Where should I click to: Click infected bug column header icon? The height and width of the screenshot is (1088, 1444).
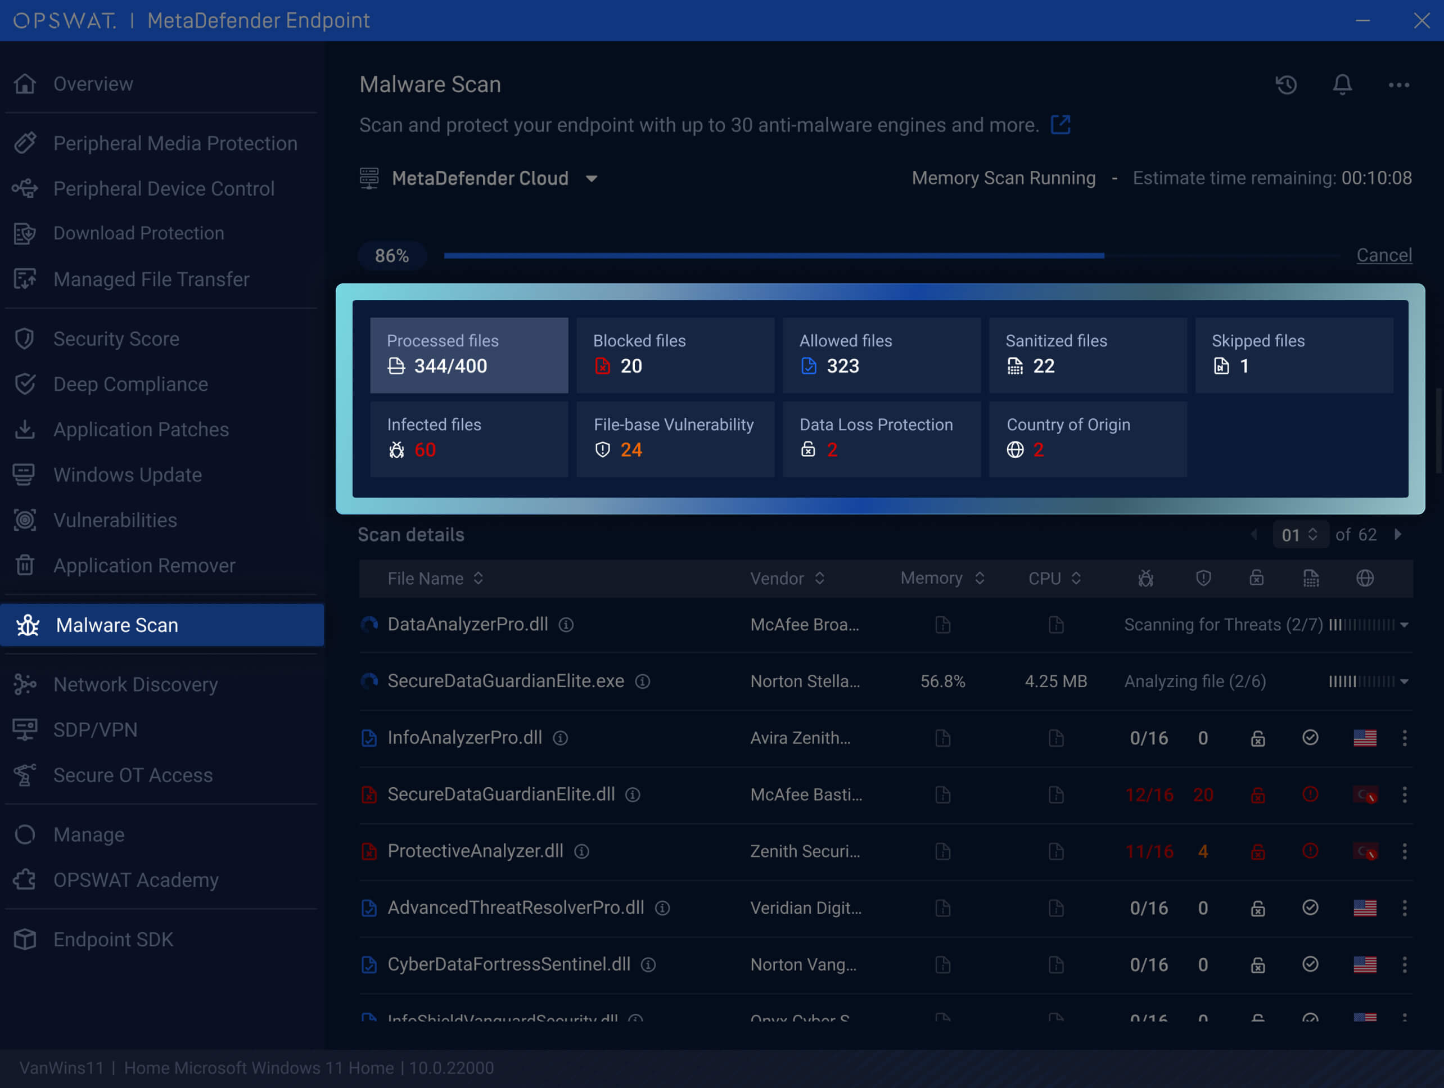(1145, 578)
